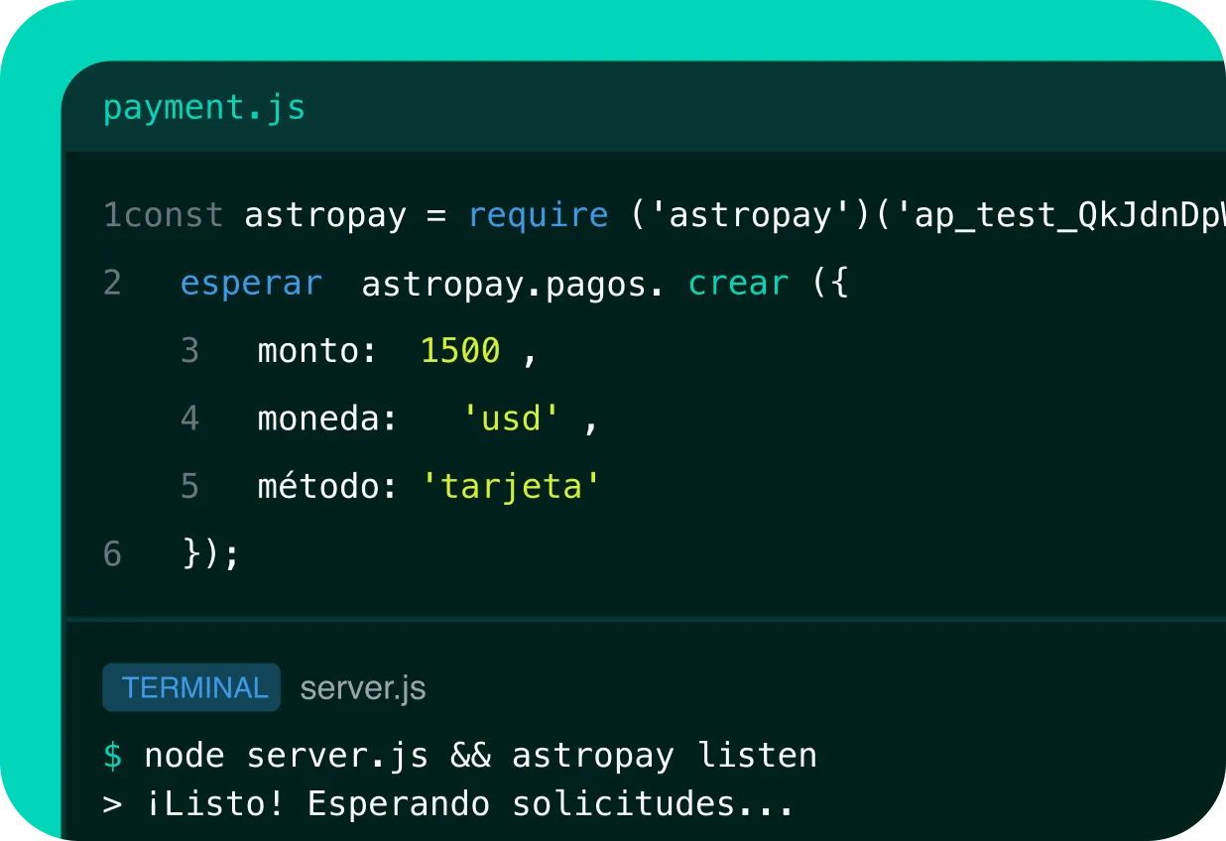The width and height of the screenshot is (1226, 841).
Task: Click line number 5 in the gutter
Action: (x=190, y=486)
